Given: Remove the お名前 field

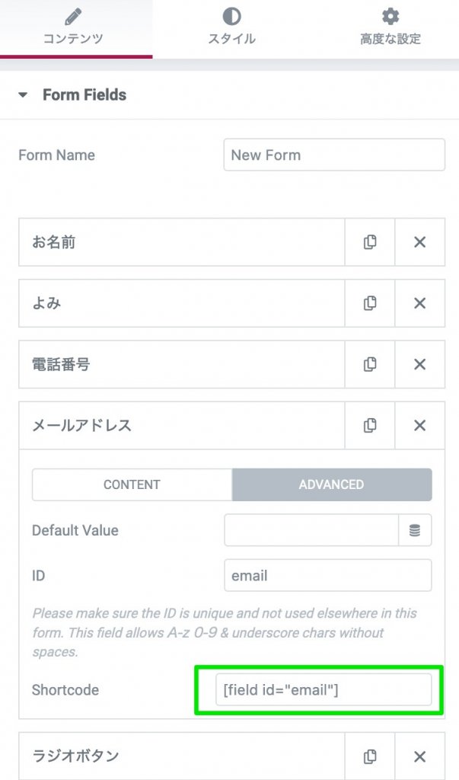Looking at the screenshot, I should pos(419,242).
